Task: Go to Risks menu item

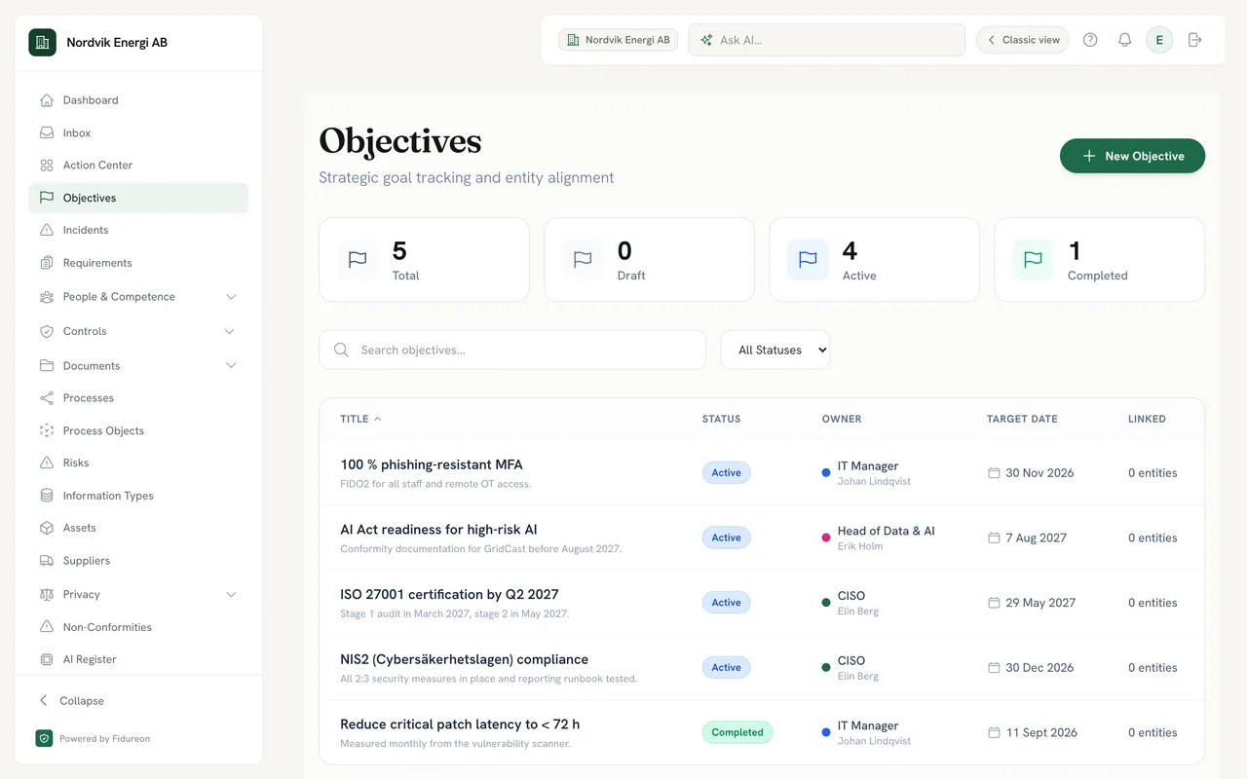Action: click(138, 463)
